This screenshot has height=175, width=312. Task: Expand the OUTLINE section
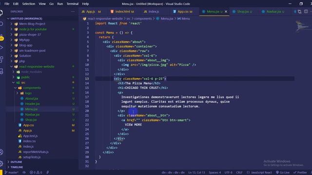[x=16, y=162]
